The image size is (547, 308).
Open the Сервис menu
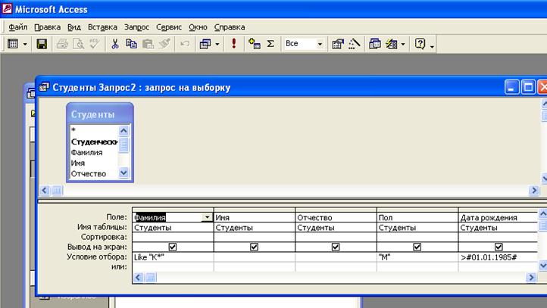tap(169, 27)
